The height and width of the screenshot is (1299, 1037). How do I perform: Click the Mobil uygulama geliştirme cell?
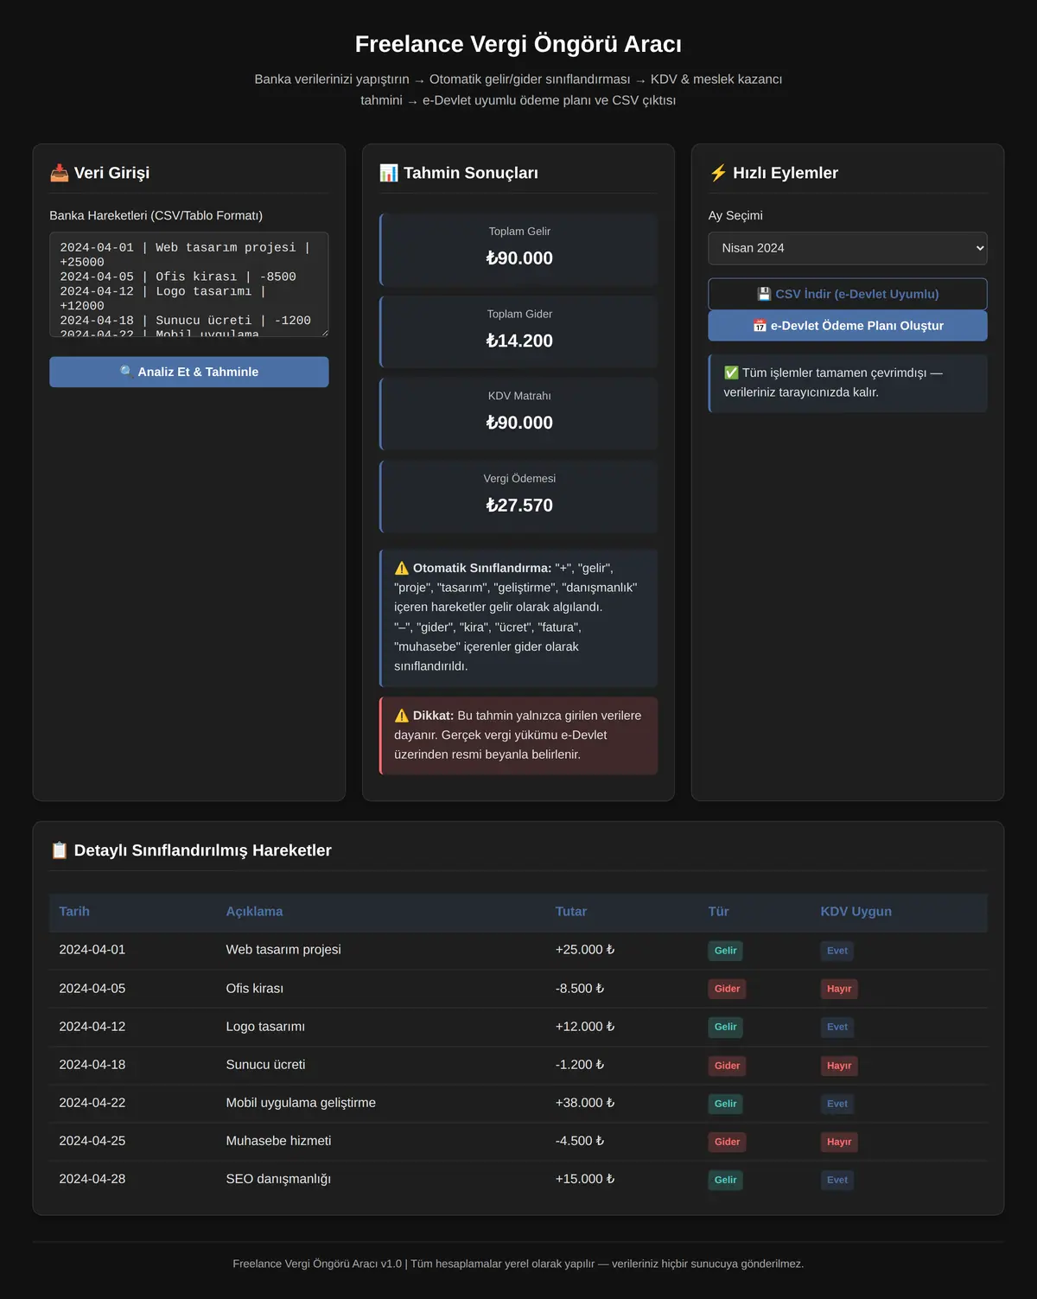tap(301, 1102)
